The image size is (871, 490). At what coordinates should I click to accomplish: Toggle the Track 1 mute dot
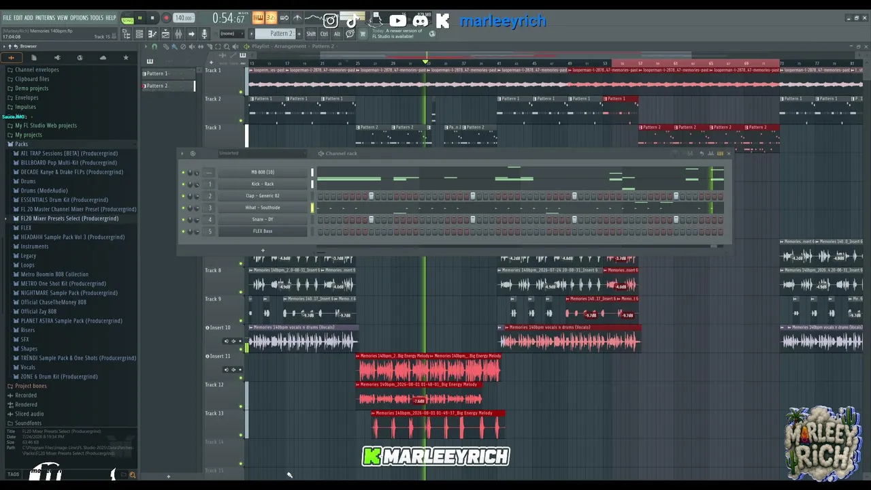(x=240, y=91)
